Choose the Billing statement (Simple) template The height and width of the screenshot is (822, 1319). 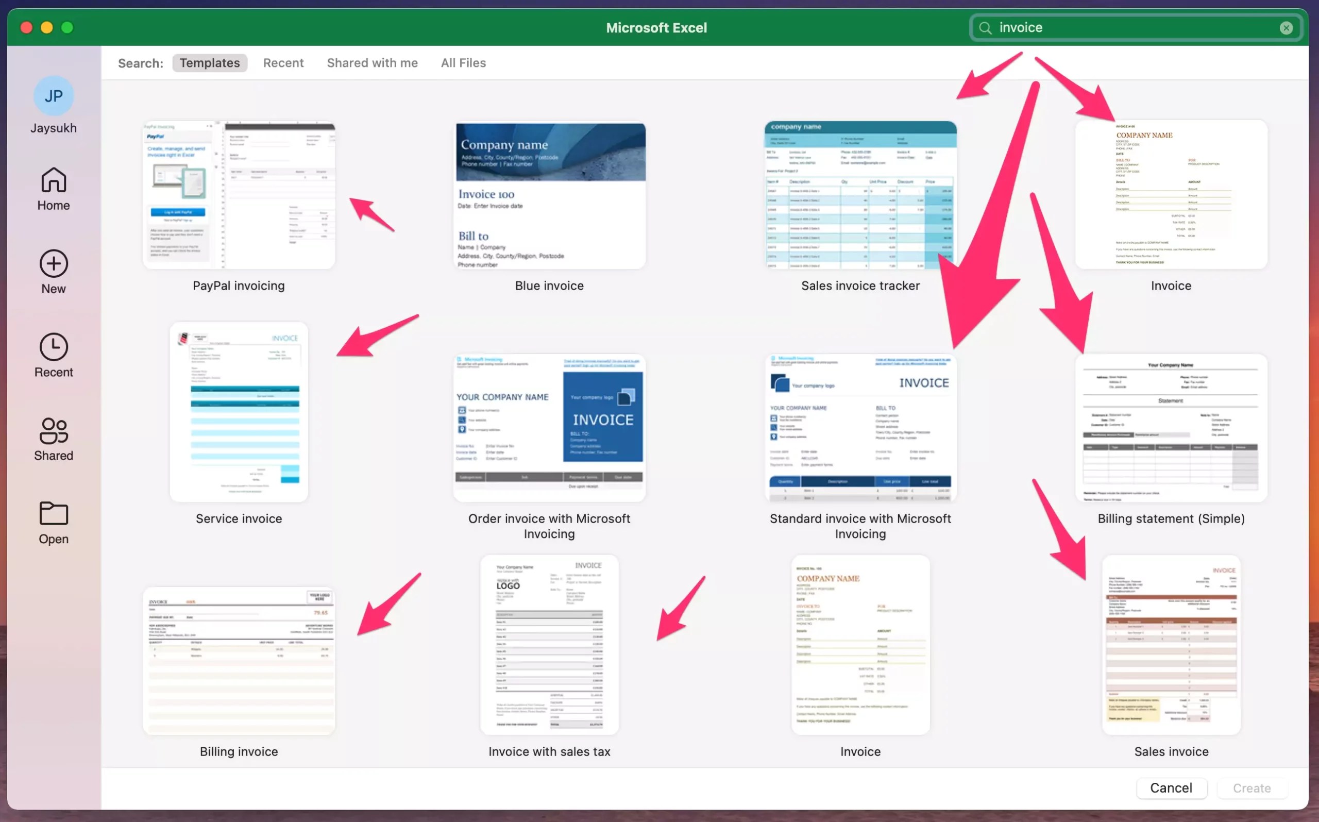click(1171, 428)
